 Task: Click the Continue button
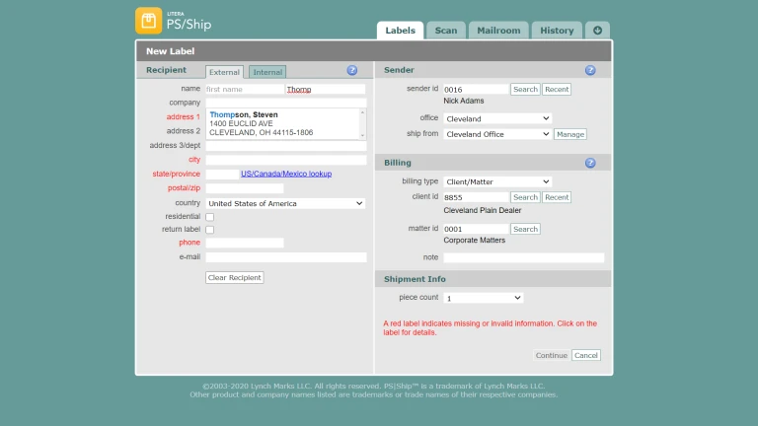[x=551, y=355]
